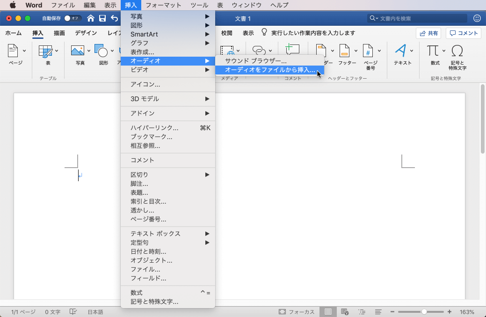Switch to web layout view icon
Screen dimensions: 486x317
tap(345, 312)
